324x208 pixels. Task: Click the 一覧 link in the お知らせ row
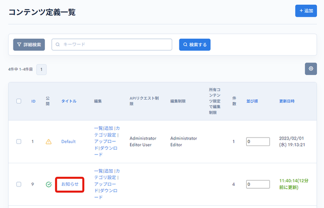tap(98, 171)
